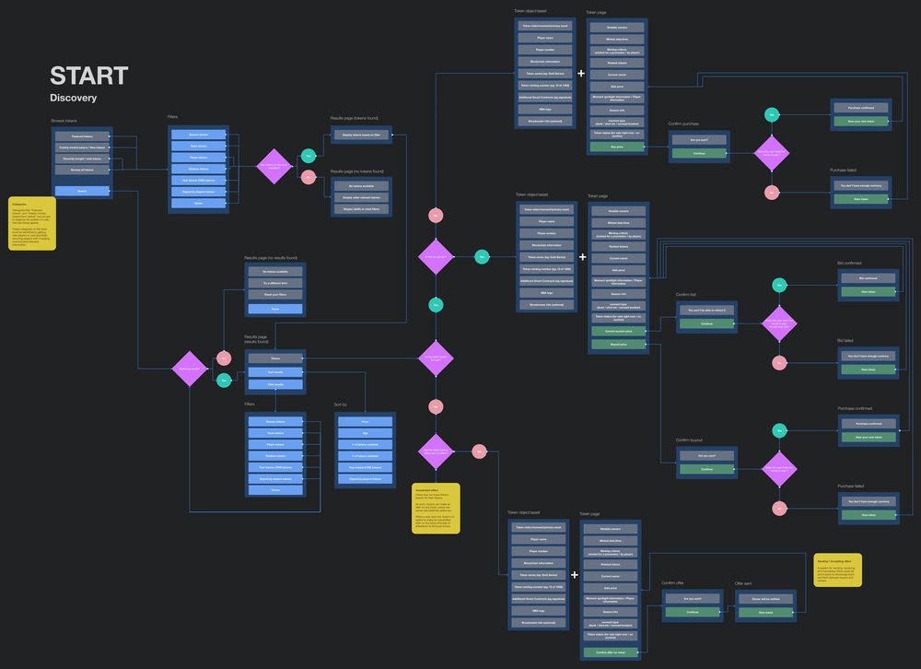Select the gray 'Bid confirmed' box
The width and height of the screenshot is (921, 669).
(869, 278)
